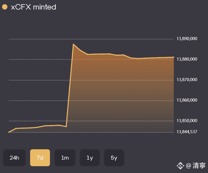Show the 1m time range

[x=65, y=158]
